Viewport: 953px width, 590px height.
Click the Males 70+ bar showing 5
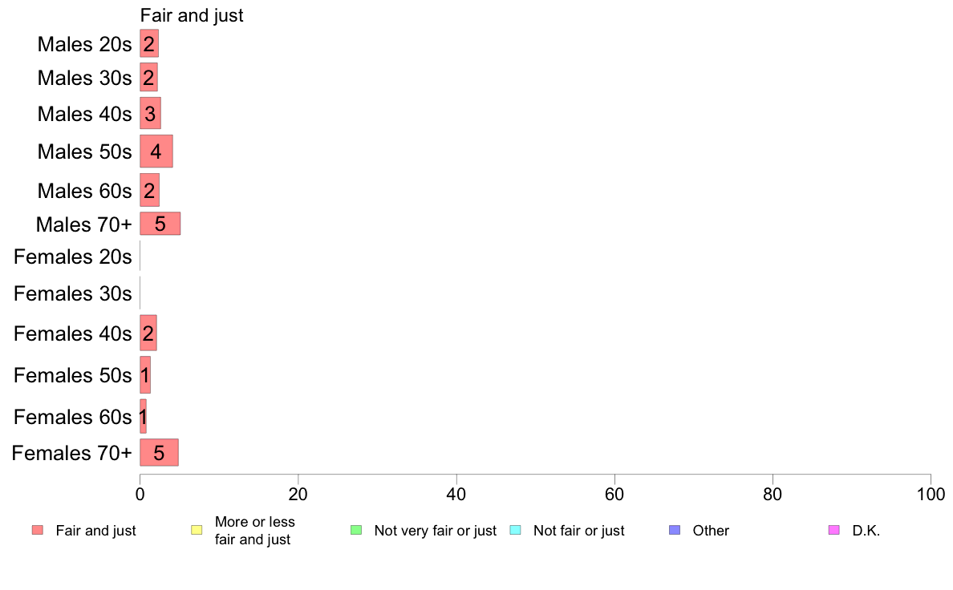160,224
